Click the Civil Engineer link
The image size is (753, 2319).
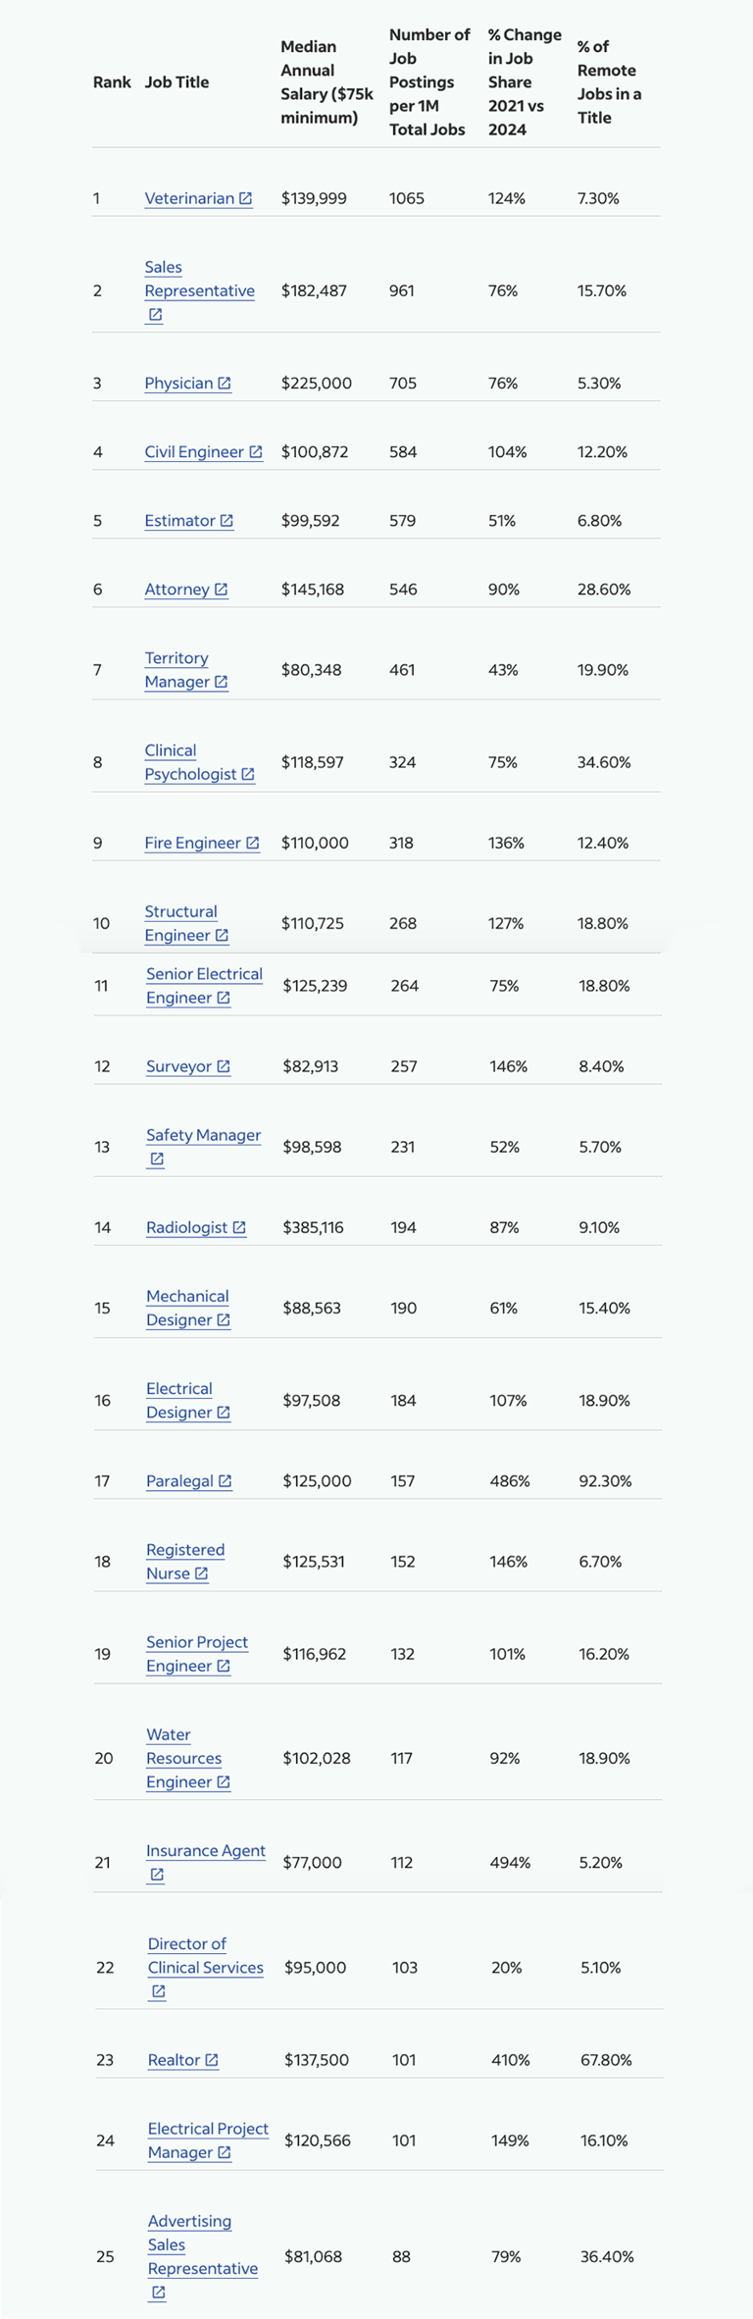click(194, 452)
